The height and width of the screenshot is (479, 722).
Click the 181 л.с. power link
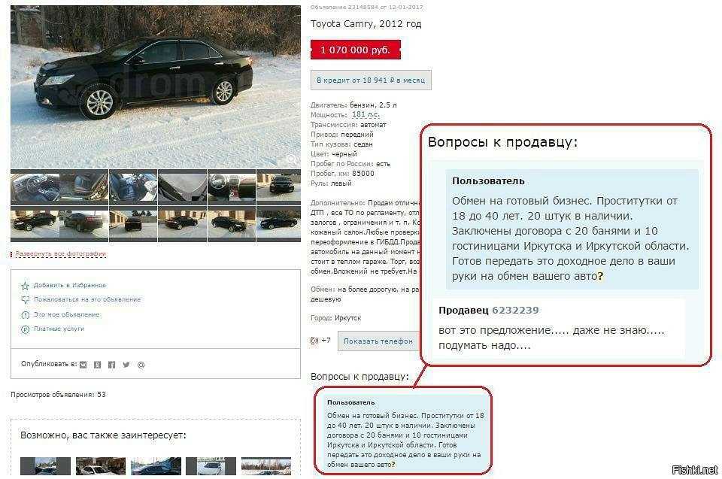pyautogui.click(x=366, y=115)
